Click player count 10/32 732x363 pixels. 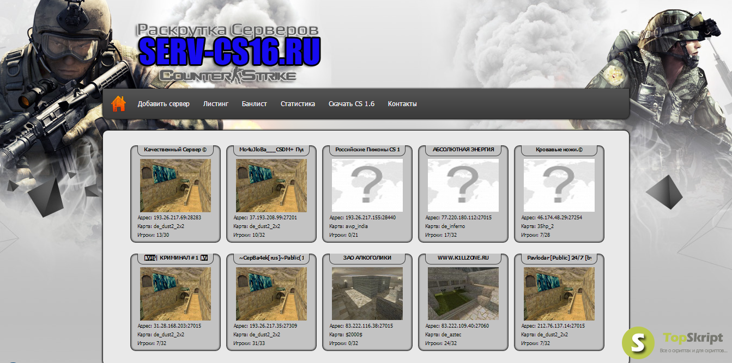click(259, 235)
